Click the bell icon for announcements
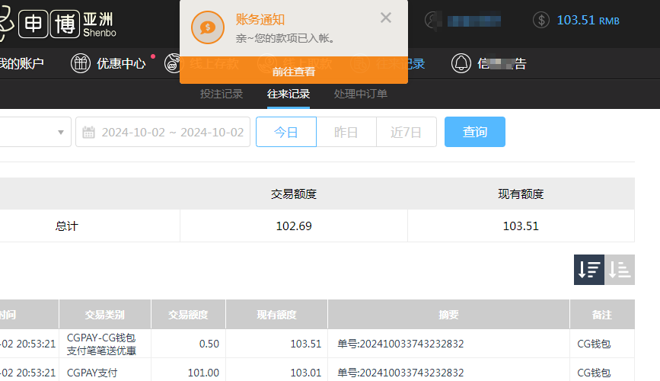The image size is (660, 381). point(461,64)
